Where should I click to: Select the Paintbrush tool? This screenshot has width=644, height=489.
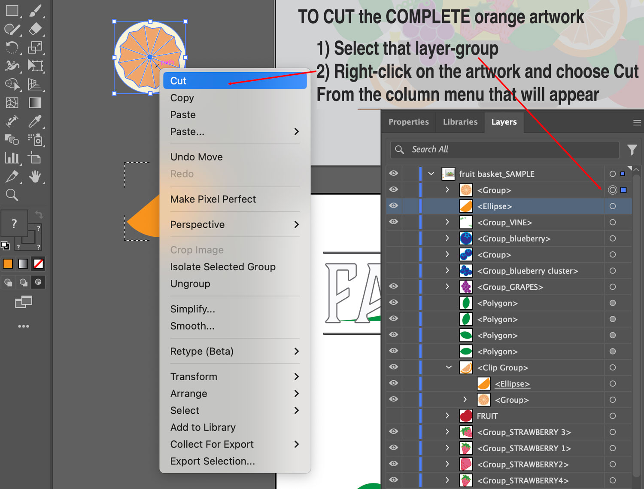tap(35, 11)
